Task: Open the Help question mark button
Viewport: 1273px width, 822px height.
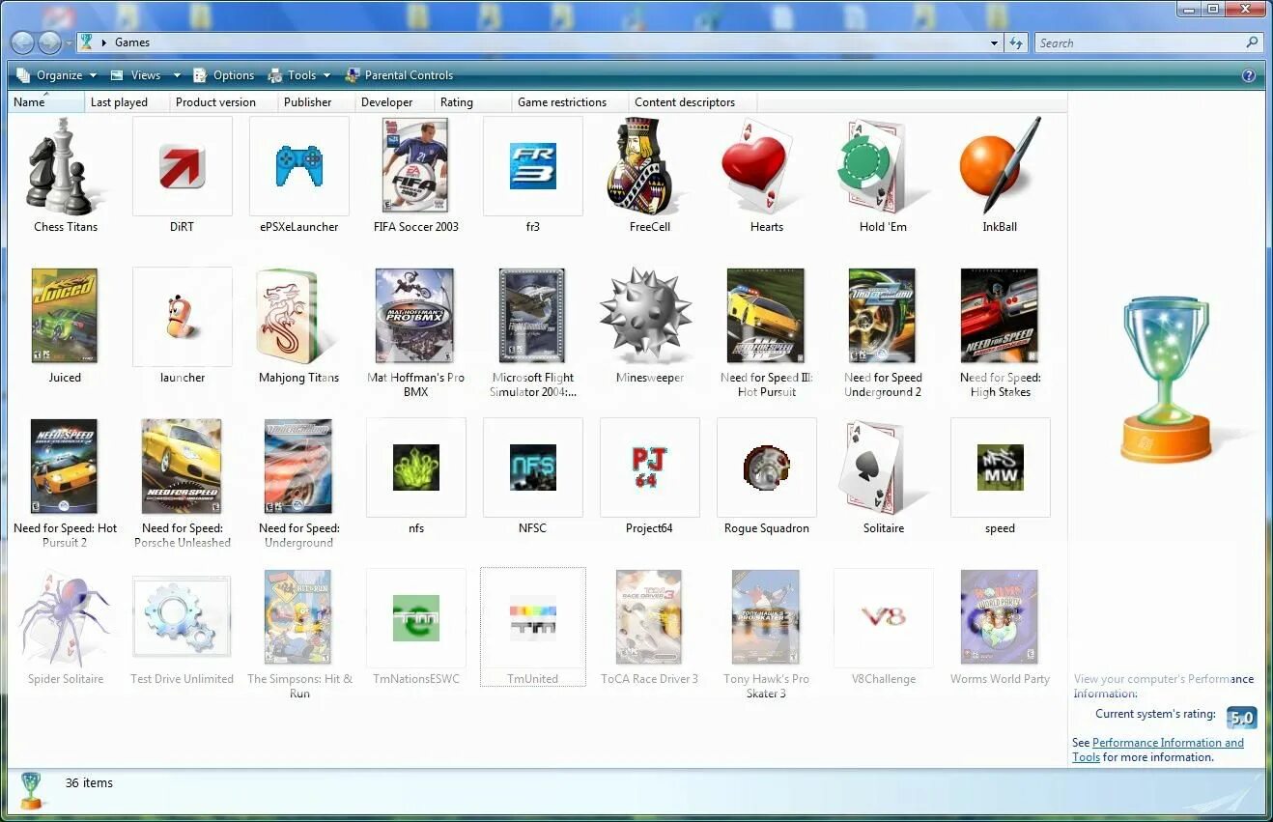Action: click(1249, 75)
